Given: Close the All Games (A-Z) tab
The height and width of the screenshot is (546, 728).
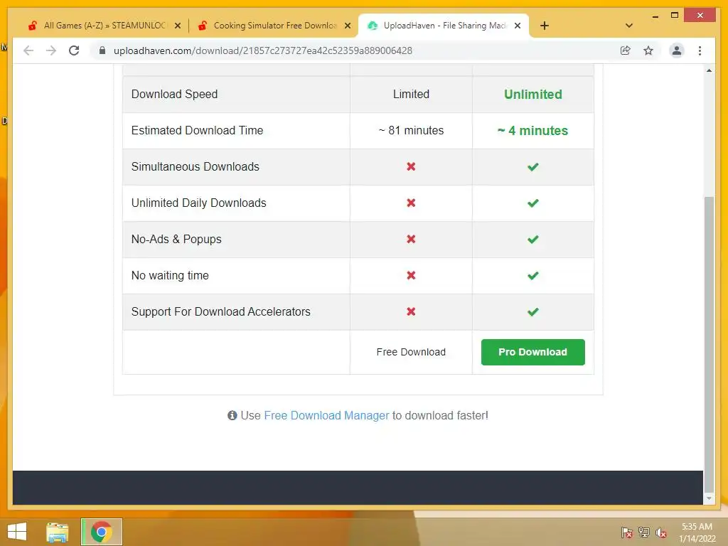Looking at the screenshot, I should 177,26.
